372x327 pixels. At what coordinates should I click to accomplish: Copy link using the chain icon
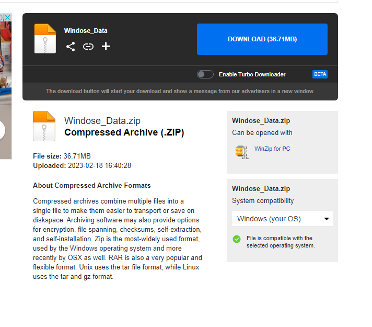coord(88,47)
